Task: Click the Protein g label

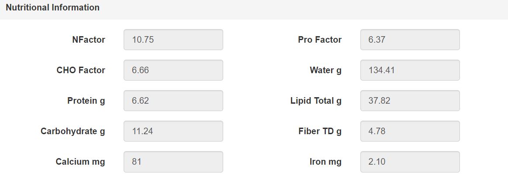Action: (x=86, y=101)
